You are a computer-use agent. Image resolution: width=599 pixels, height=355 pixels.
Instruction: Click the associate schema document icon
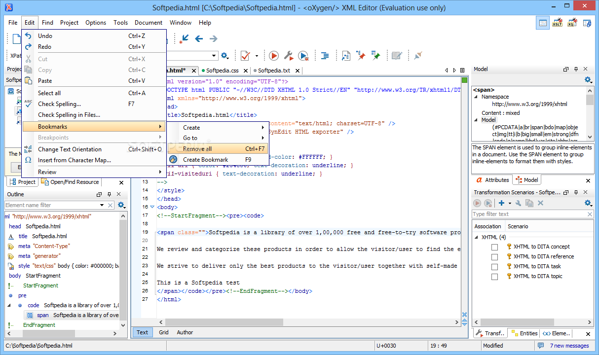coord(346,56)
